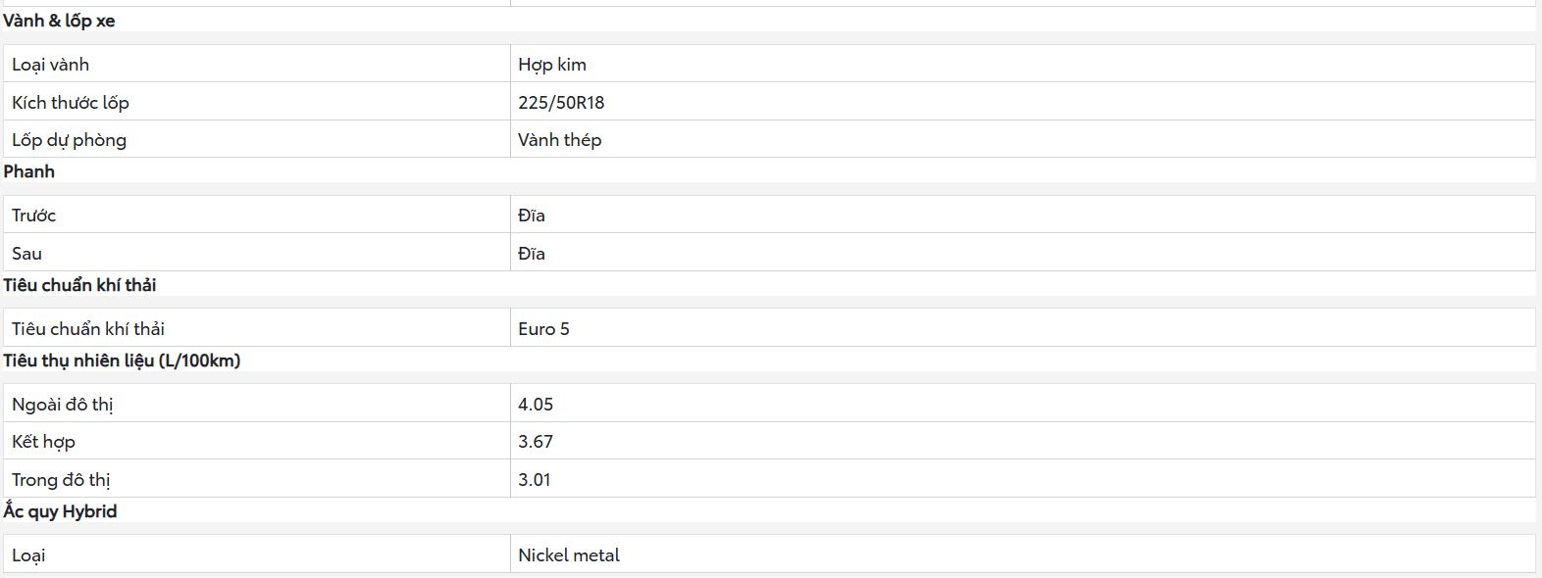1542x578 pixels.
Task: Select the Lốp dự phòng label
Action: pyautogui.click(x=69, y=140)
